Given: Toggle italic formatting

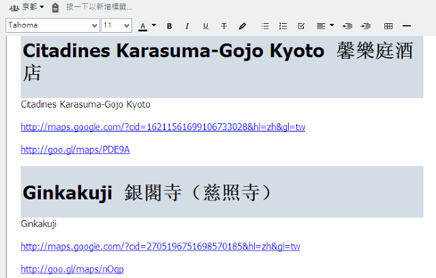Looking at the screenshot, I should [x=187, y=26].
